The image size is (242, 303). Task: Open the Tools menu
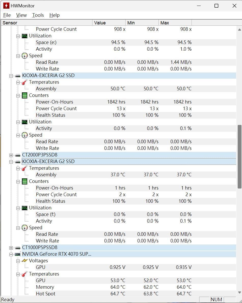(38, 15)
